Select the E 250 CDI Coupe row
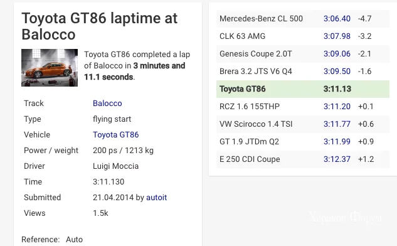Viewport: 397px width, 246px height. (303, 159)
